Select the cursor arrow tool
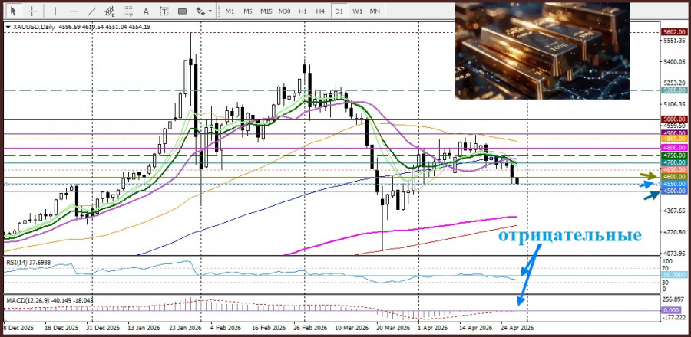 [x=13, y=11]
